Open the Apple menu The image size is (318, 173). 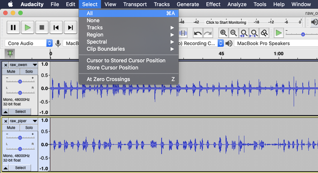click(x=10, y=4)
